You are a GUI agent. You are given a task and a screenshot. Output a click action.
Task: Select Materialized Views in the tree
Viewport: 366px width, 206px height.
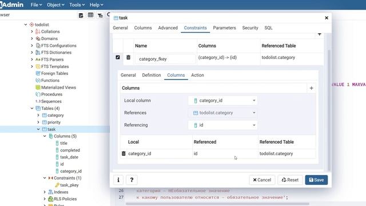58,88
